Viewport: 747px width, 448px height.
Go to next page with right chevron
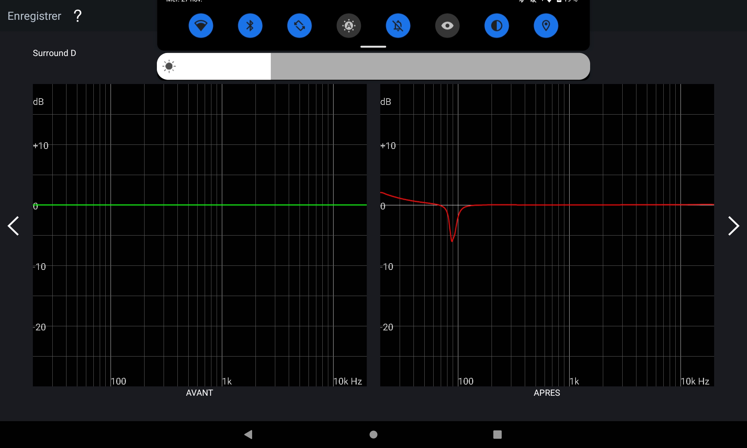click(x=733, y=226)
